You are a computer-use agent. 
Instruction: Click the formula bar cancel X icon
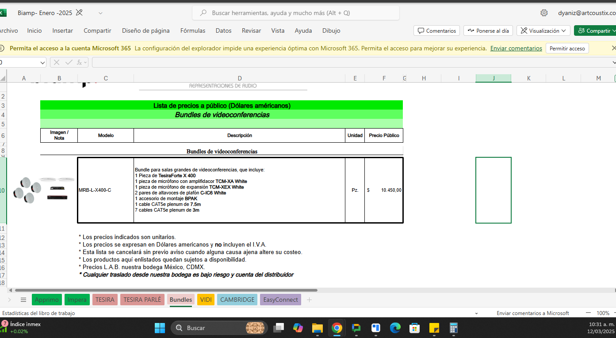click(x=57, y=62)
